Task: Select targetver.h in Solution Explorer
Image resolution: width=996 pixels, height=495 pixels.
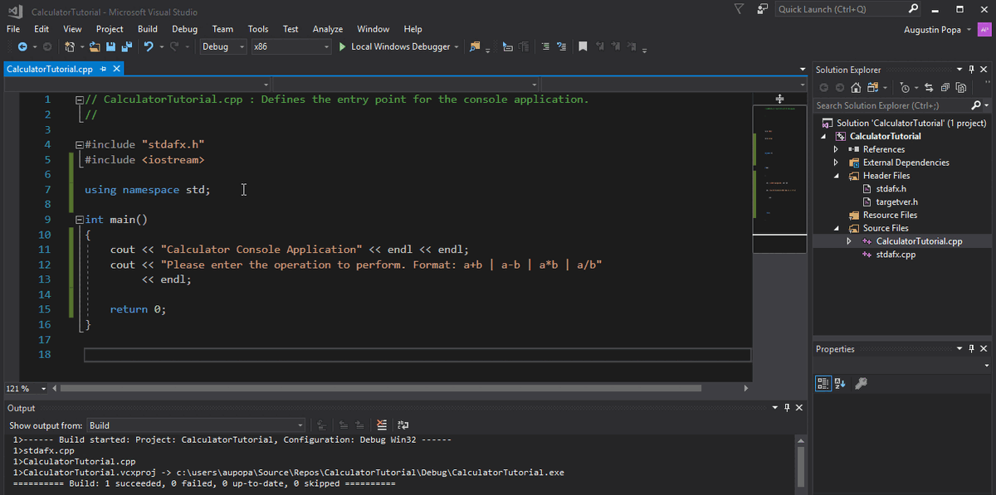Action: pyautogui.click(x=896, y=201)
